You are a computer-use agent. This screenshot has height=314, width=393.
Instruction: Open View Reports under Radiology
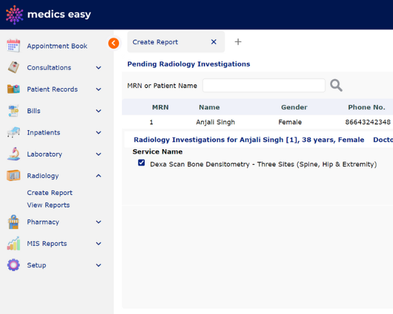point(48,205)
